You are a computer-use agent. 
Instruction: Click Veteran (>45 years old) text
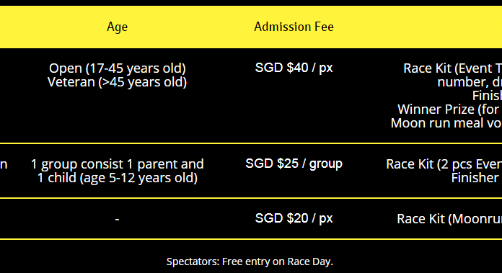(x=117, y=82)
